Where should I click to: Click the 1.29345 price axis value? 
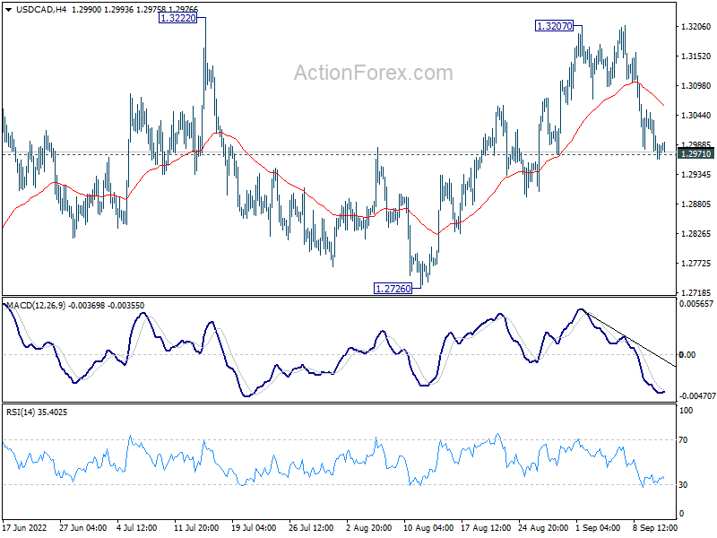coord(696,174)
